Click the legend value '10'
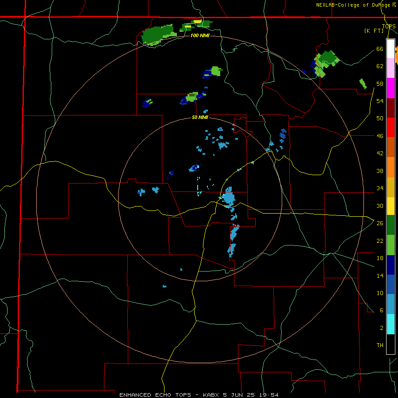The image size is (398, 398). 380,293
